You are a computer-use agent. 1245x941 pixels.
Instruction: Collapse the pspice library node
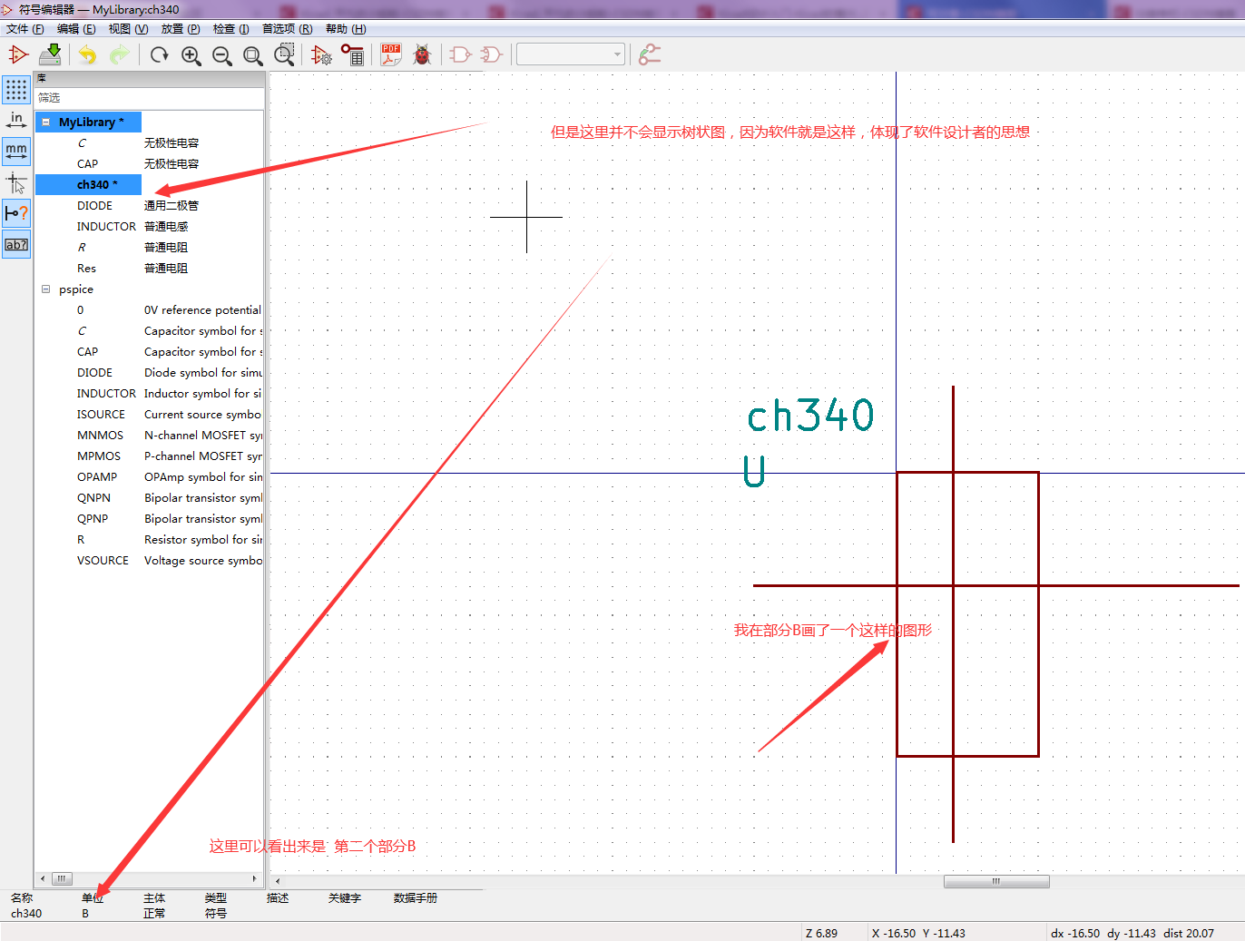coord(45,289)
